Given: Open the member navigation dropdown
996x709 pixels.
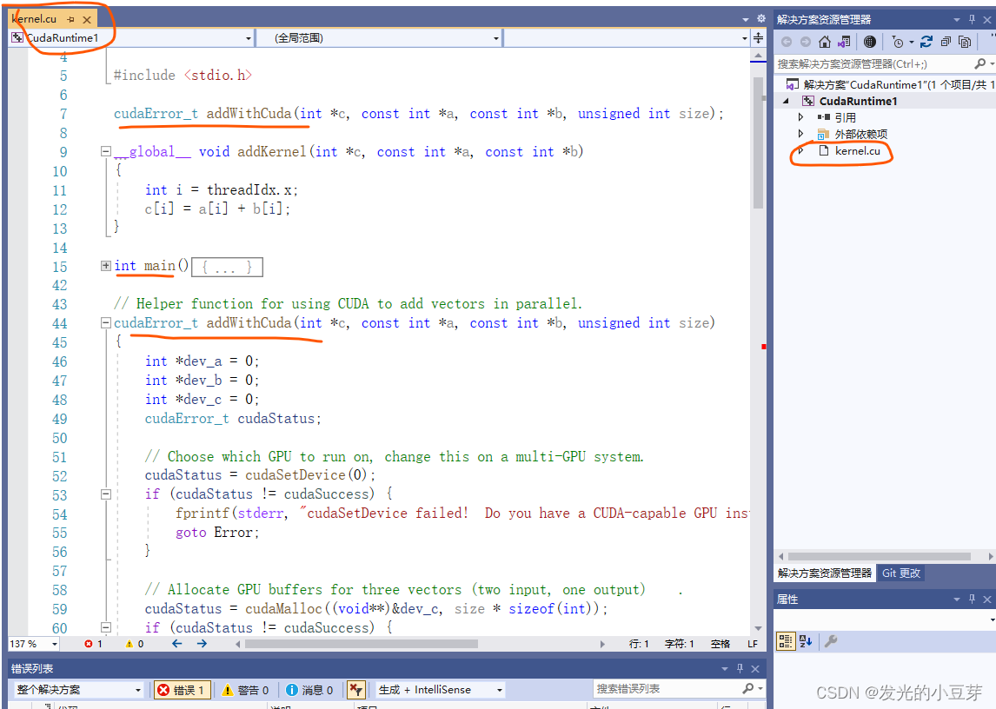Looking at the screenshot, I should 745,38.
